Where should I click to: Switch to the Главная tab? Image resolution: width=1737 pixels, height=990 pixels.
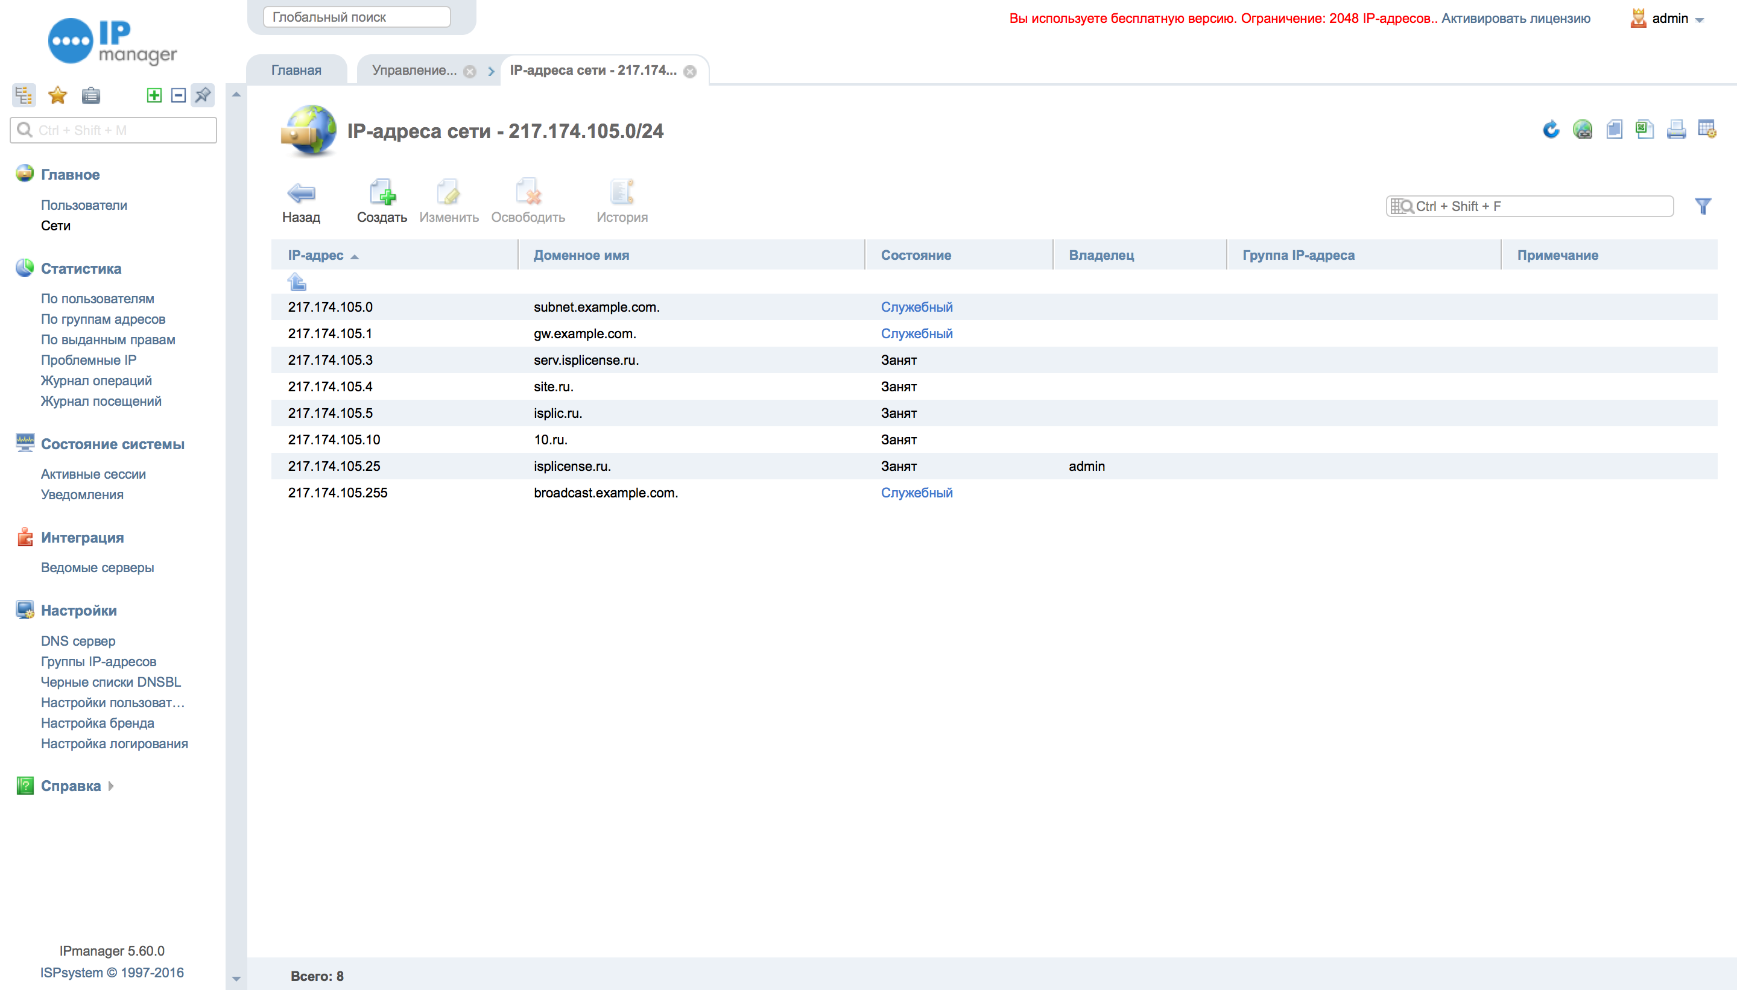point(296,70)
